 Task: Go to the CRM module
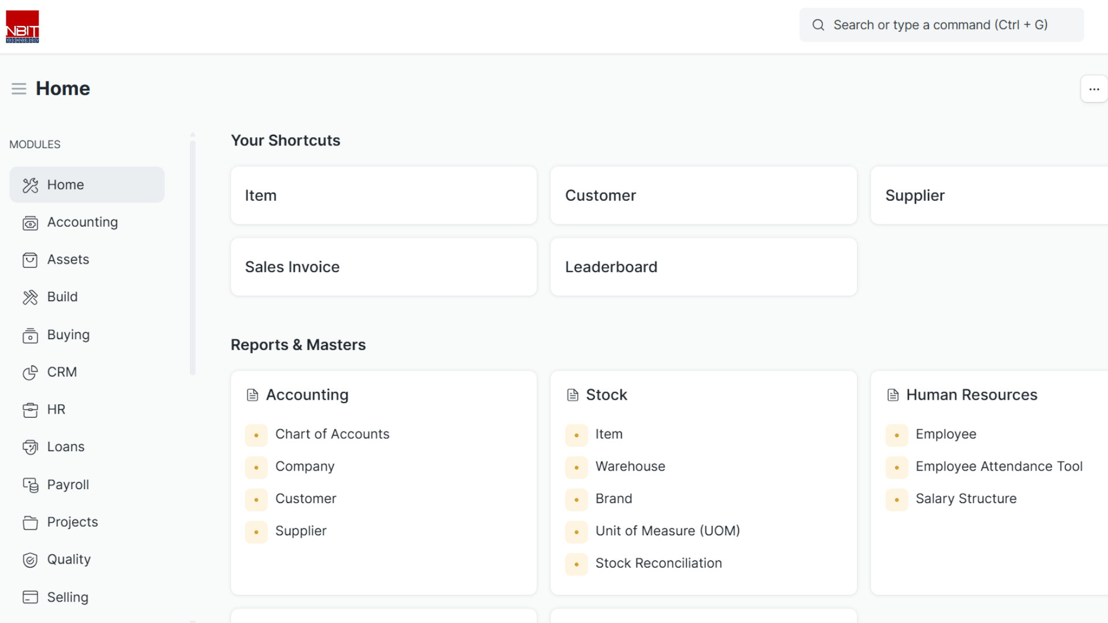(62, 372)
